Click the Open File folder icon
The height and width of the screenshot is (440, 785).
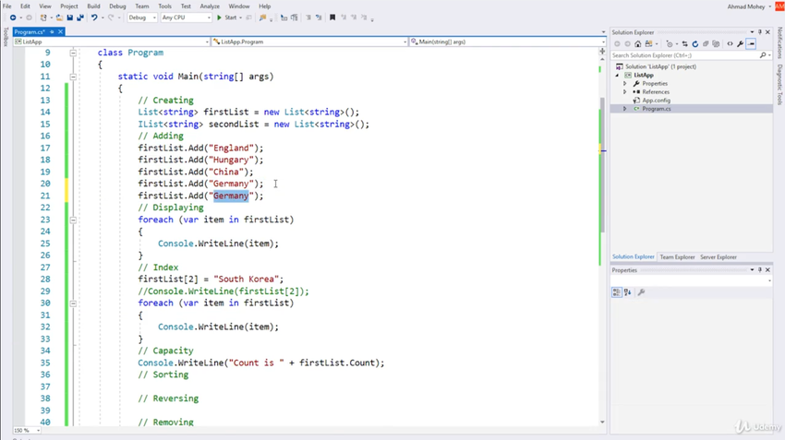coord(59,18)
